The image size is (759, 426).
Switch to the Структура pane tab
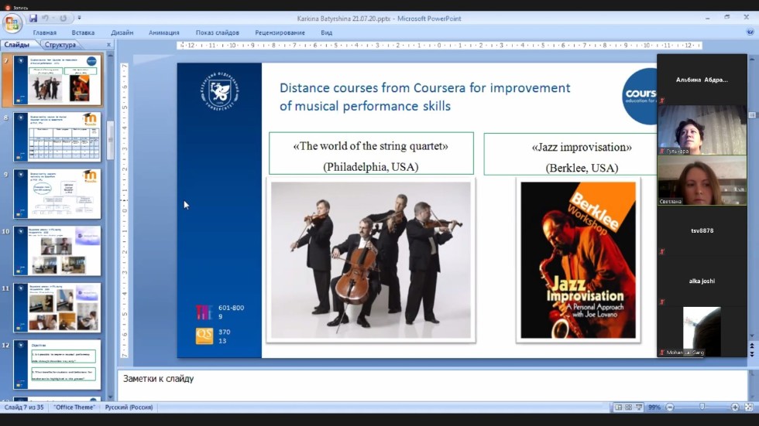(x=60, y=45)
